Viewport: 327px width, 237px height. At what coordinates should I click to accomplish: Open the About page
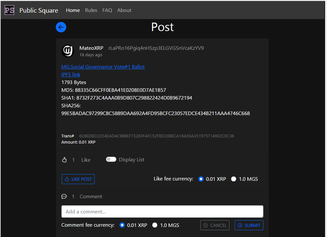click(x=124, y=10)
